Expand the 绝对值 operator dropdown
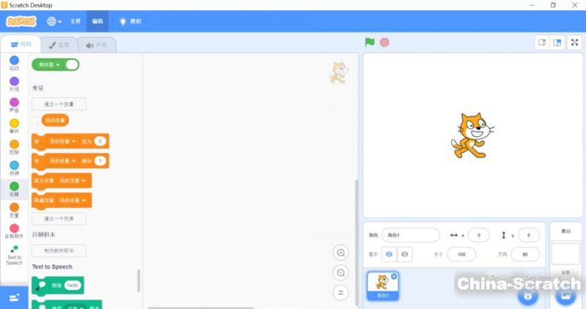Viewport: 586px width, 309px height. point(58,64)
